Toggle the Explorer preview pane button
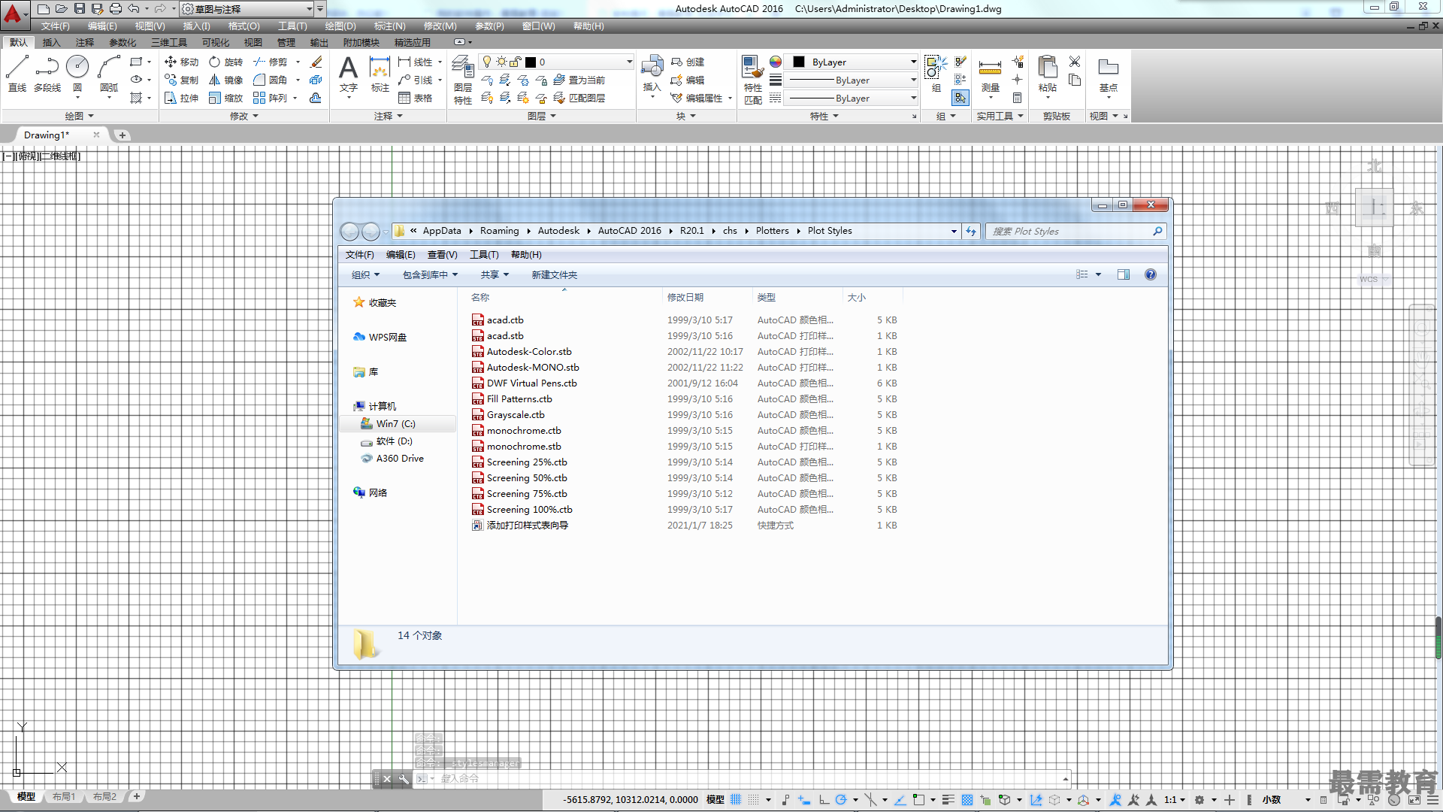This screenshot has height=812, width=1443. coord(1123,274)
